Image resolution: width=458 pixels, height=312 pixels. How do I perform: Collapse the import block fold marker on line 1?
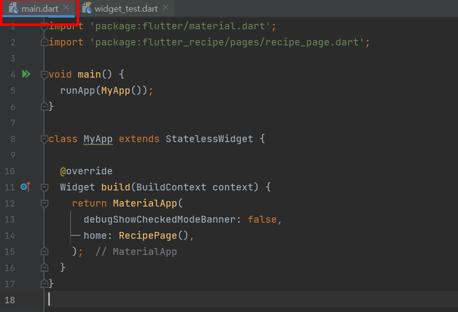(x=44, y=27)
